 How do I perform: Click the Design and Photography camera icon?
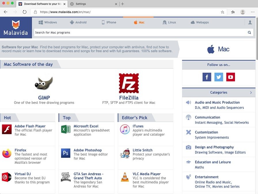click(x=188, y=147)
